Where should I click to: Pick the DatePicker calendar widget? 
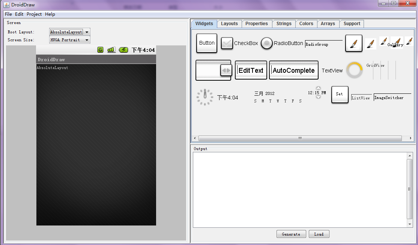278,97
